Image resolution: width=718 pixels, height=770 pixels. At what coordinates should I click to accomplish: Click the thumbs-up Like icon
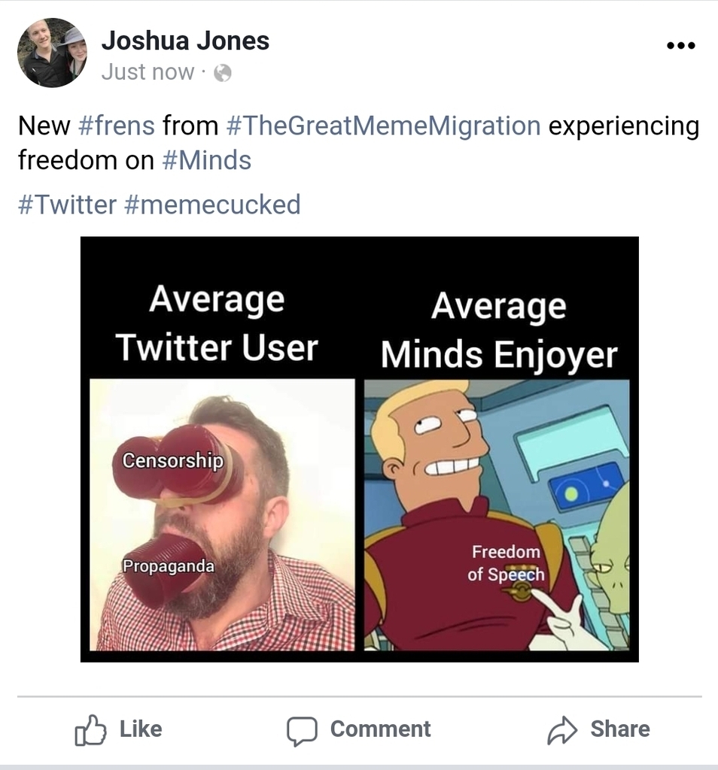point(90,730)
